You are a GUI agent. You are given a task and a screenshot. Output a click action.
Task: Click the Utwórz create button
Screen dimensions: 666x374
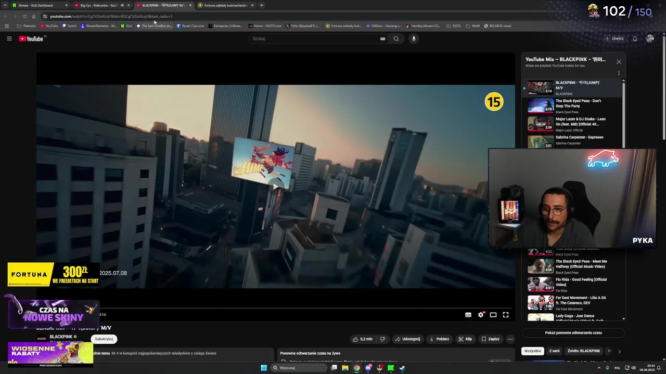[614, 38]
